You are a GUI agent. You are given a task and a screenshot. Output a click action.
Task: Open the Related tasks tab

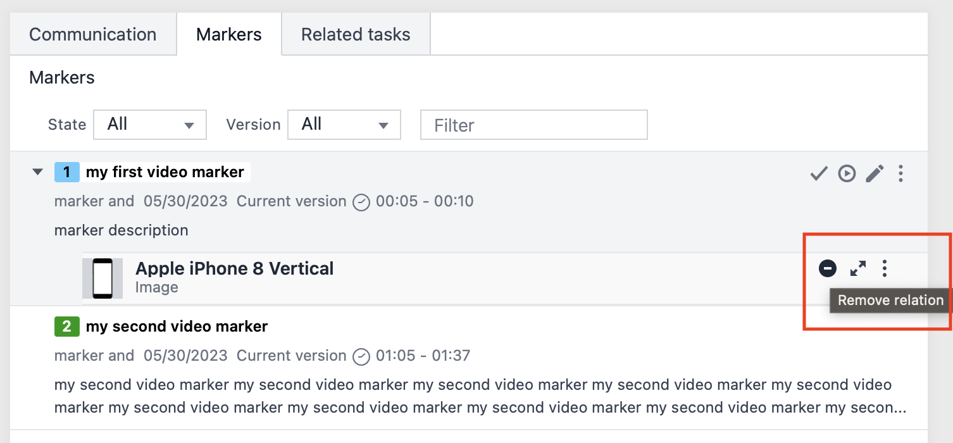coord(356,34)
